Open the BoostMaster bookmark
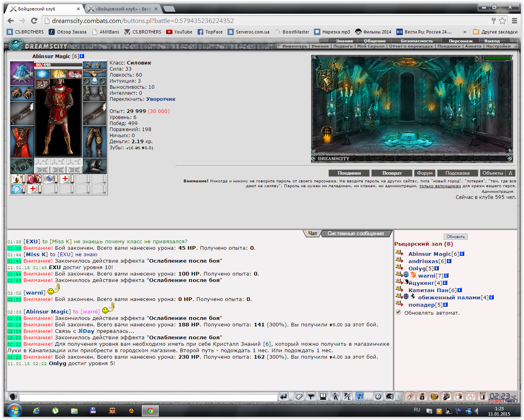 pos(292,32)
